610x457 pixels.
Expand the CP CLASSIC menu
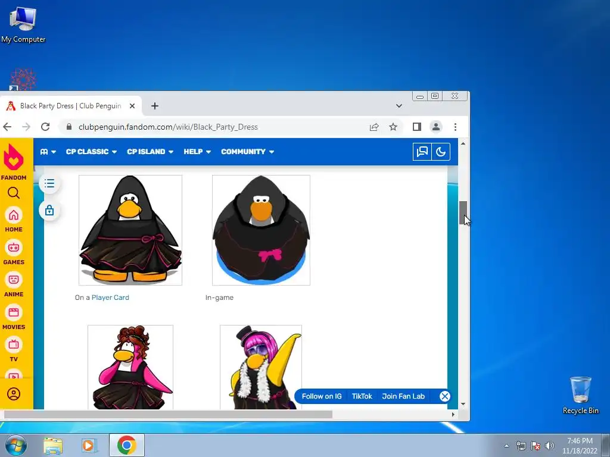[x=91, y=152]
